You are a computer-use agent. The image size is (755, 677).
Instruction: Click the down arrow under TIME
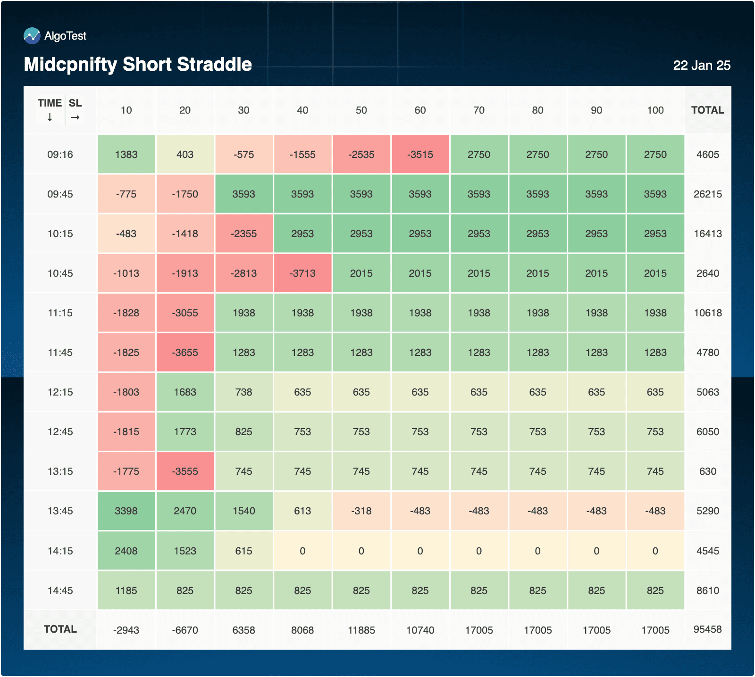50,117
